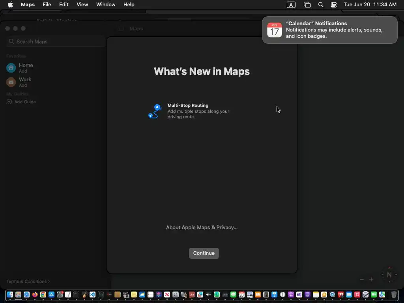Open Google Chrome from the Dock
The height and width of the screenshot is (303, 404).
coord(43,294)
